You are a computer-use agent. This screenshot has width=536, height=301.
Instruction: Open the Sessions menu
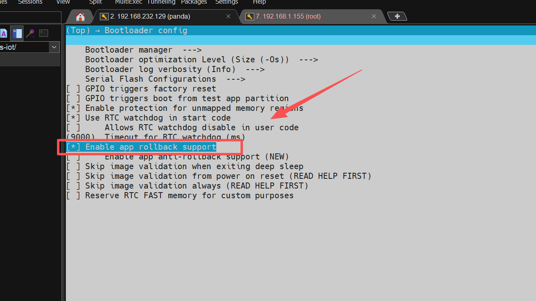click(30, 2)
